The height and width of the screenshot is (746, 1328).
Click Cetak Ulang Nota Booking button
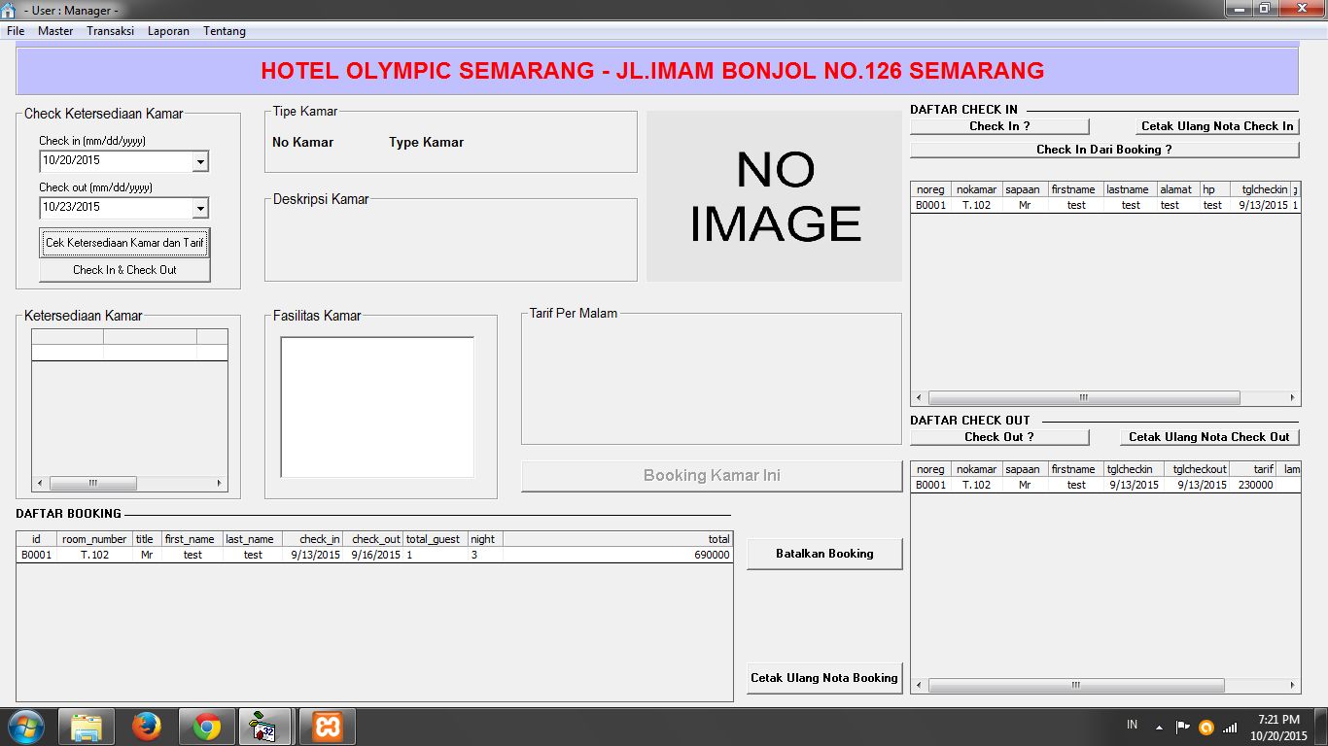pos(824,678)
